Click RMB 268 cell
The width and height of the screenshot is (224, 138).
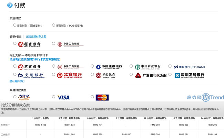pos(184,125)
